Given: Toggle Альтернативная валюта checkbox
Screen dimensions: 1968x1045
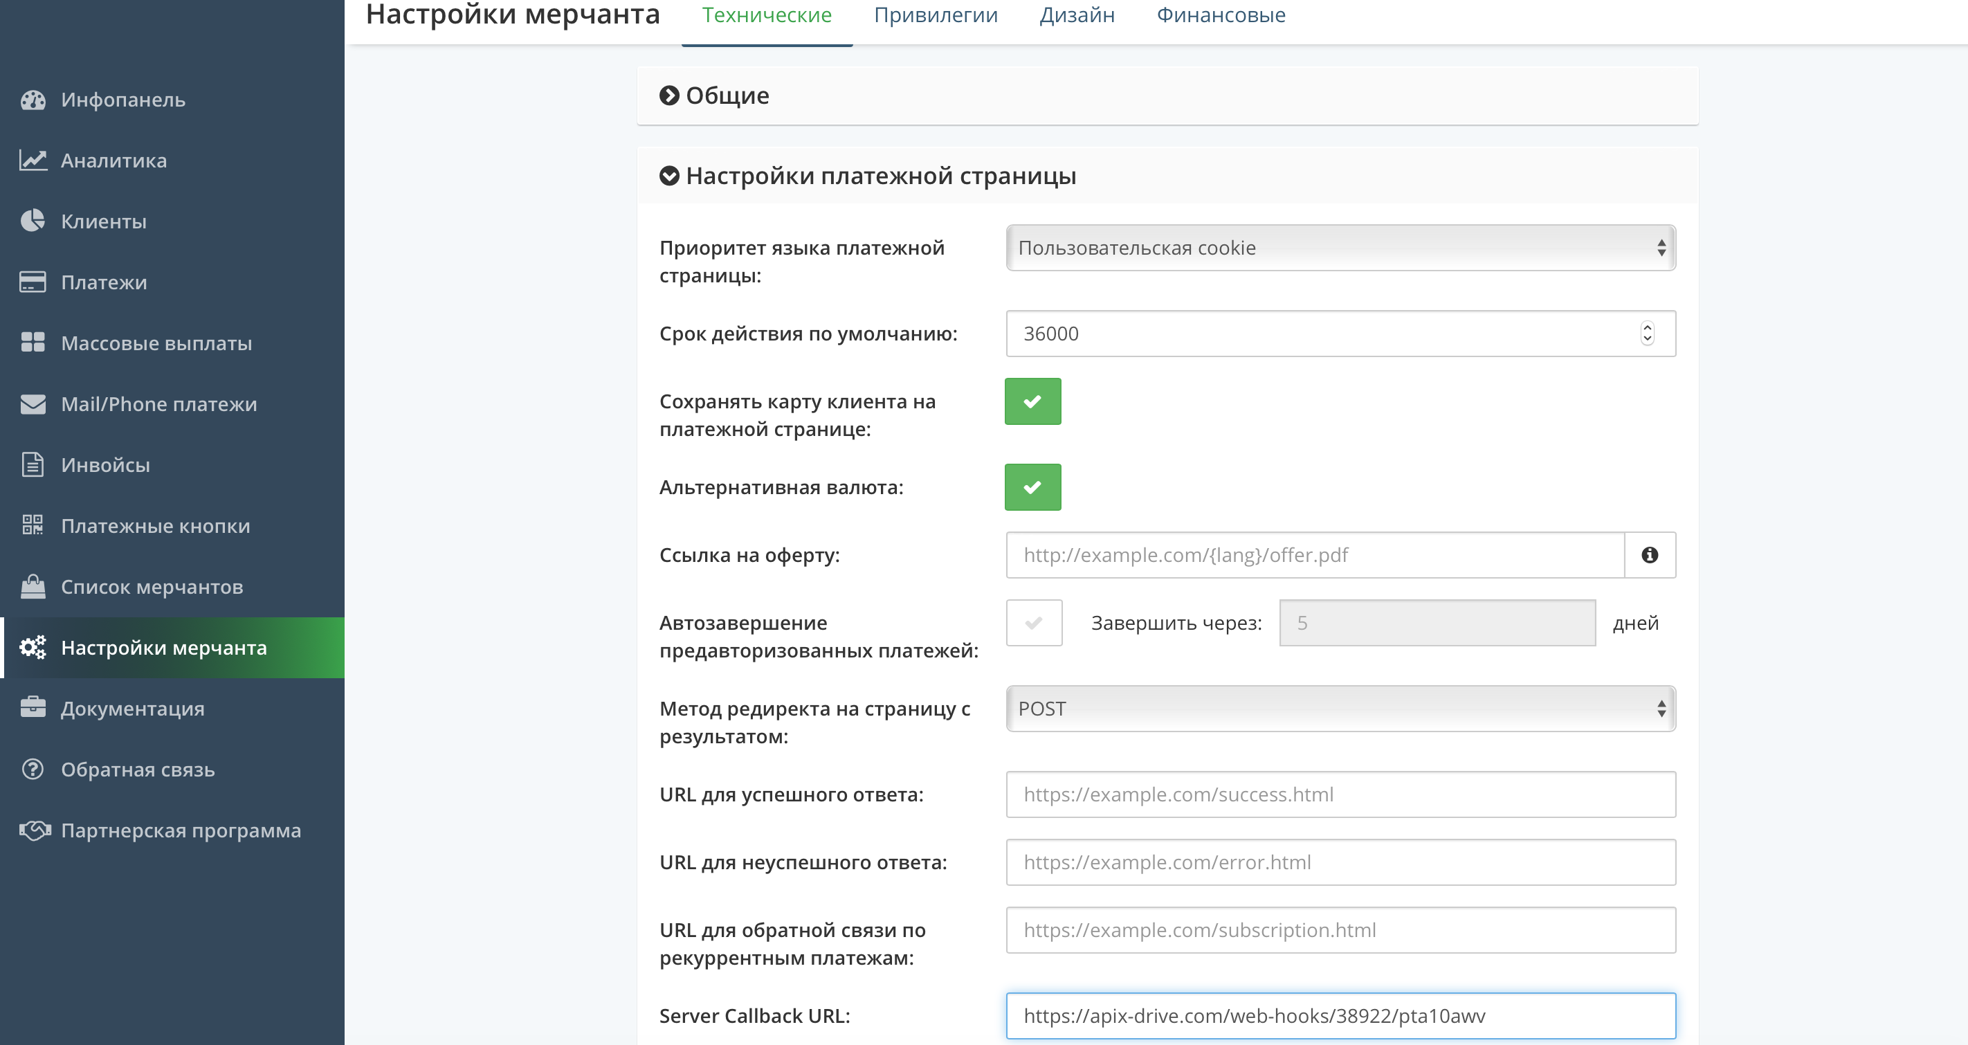Looking at the screenshot, I should [x=1033, y=487].
